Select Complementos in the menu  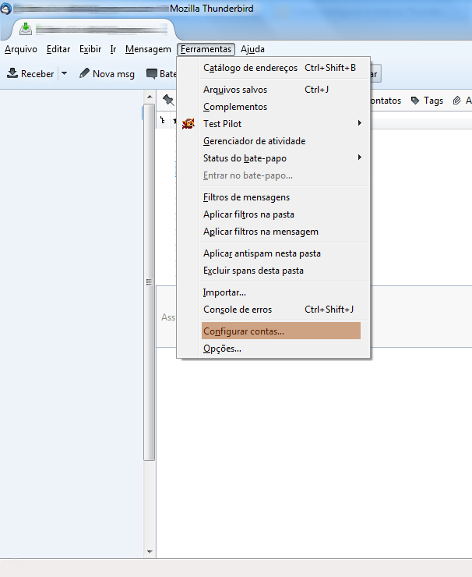[235, 107]
